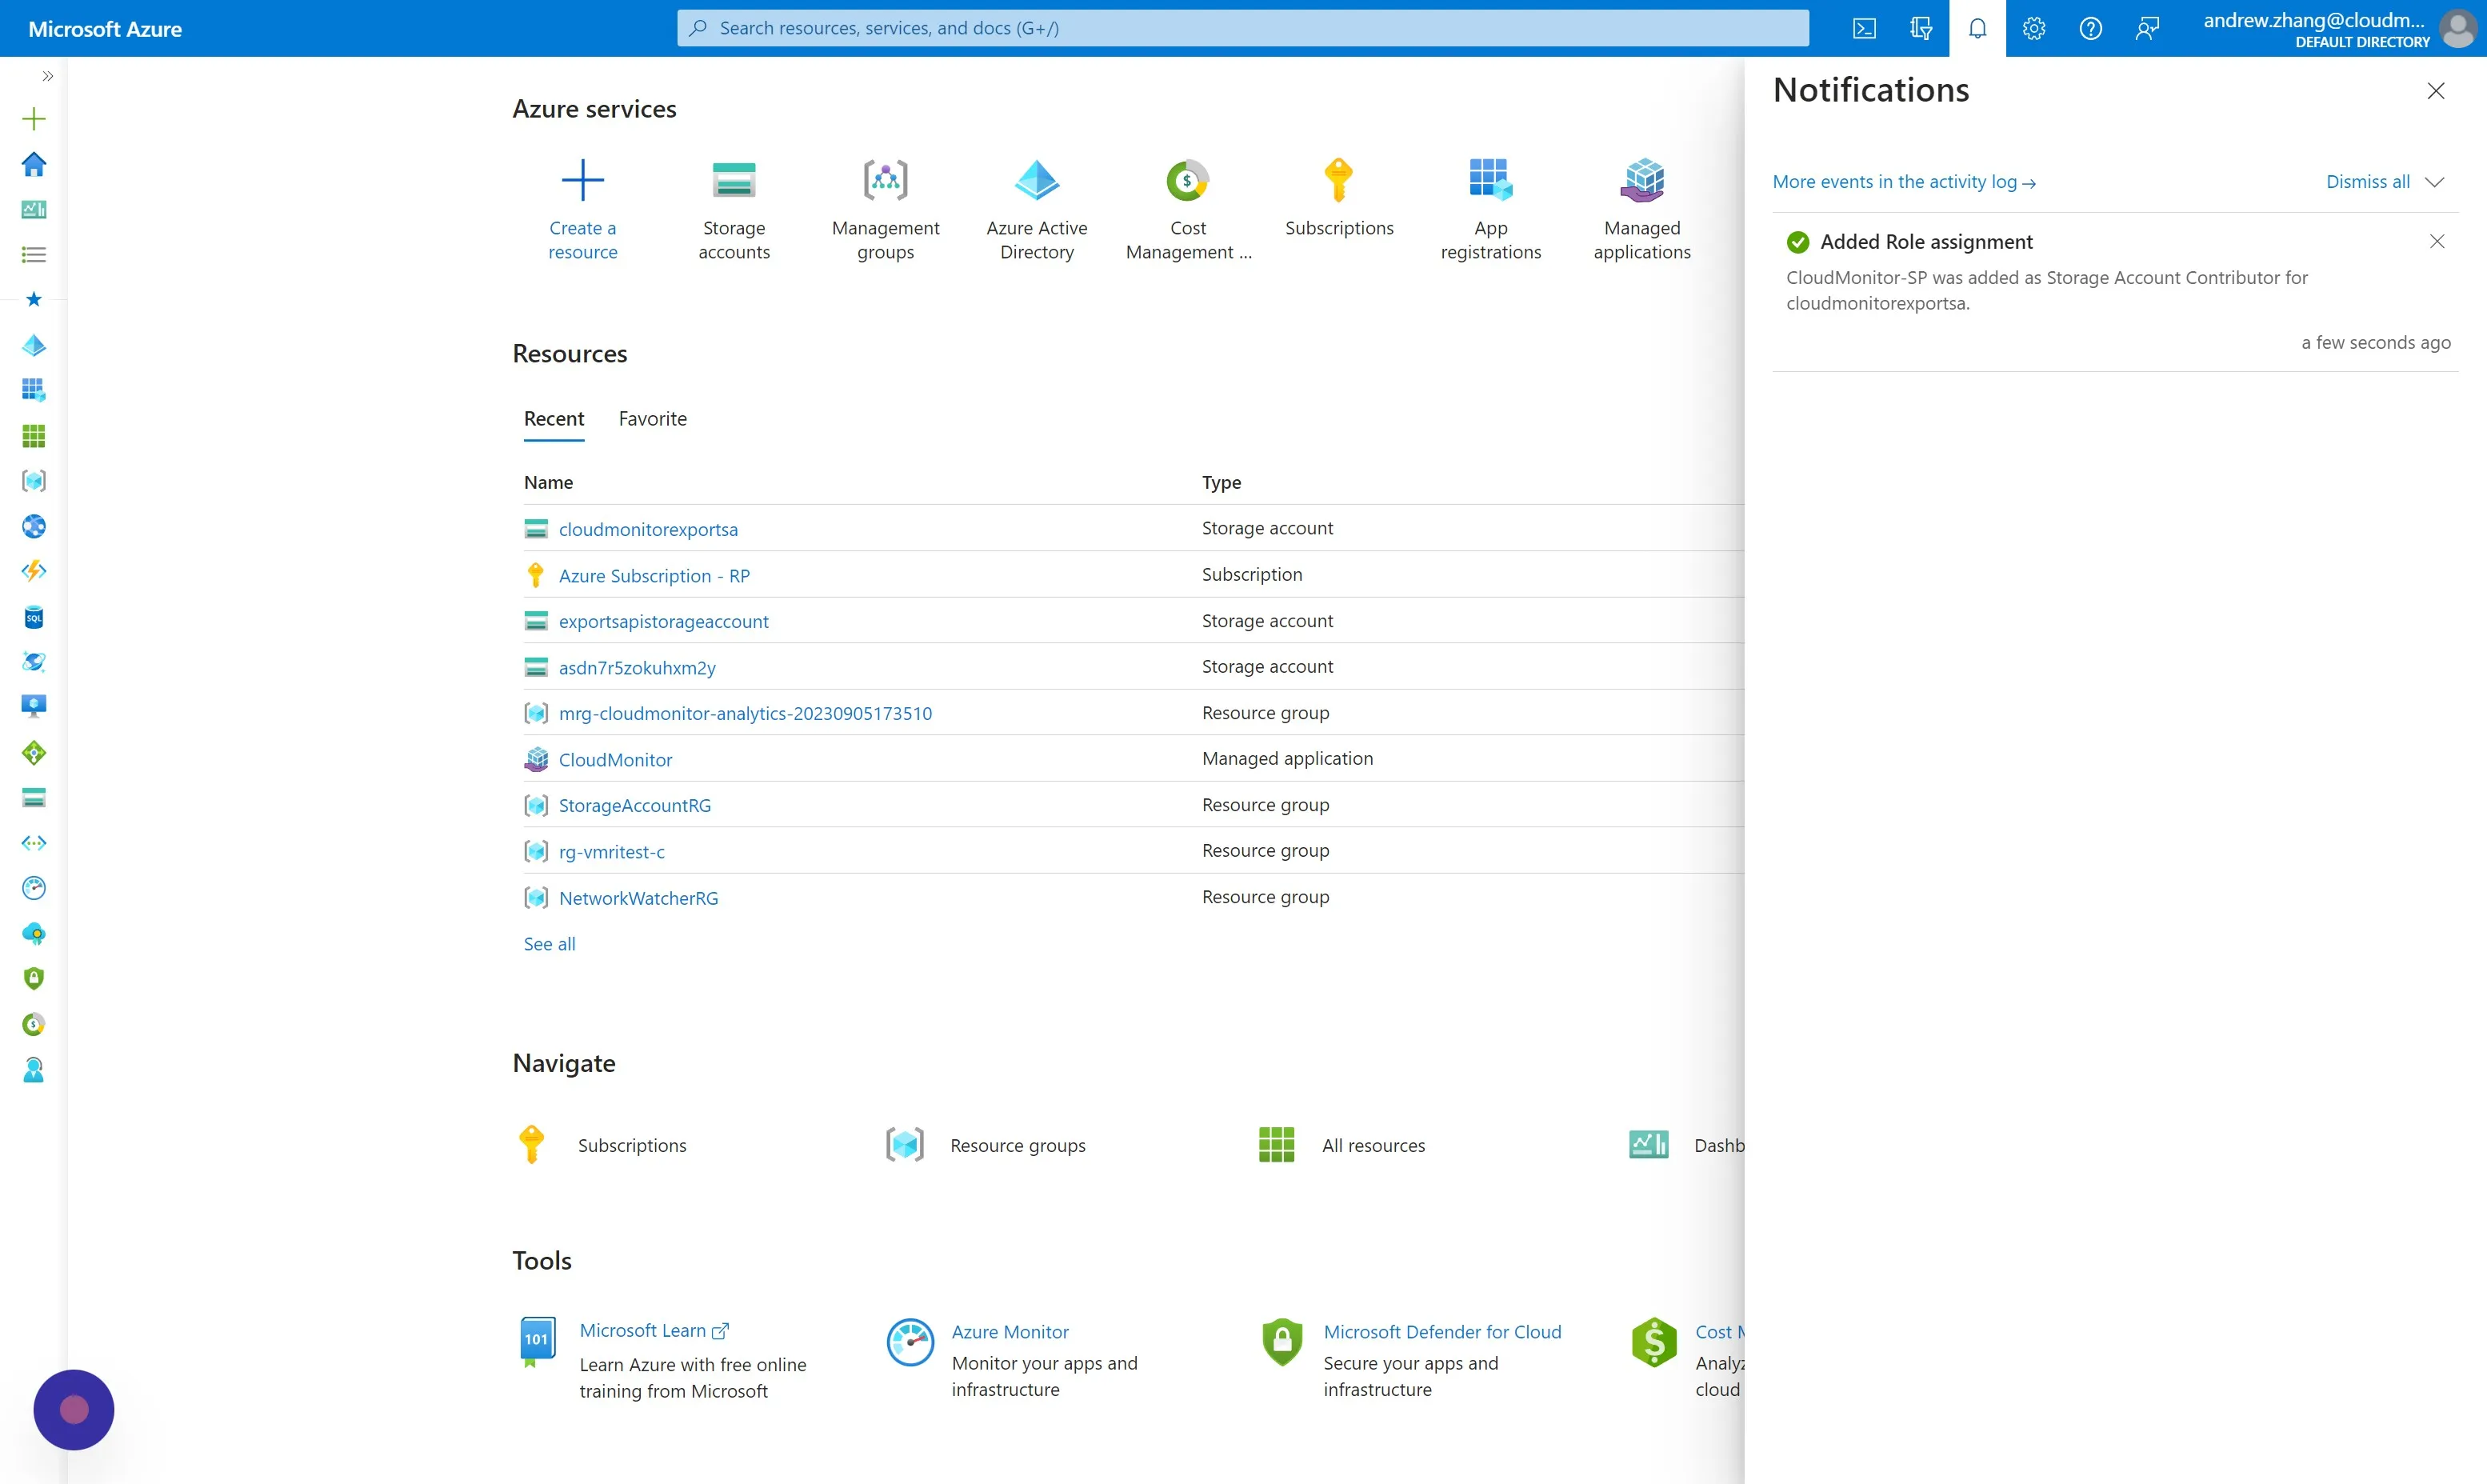The width and height of the screenshot is (2487, 1484).
Task: Open SQL databases sidebar icon
Action: coord(34,617)
